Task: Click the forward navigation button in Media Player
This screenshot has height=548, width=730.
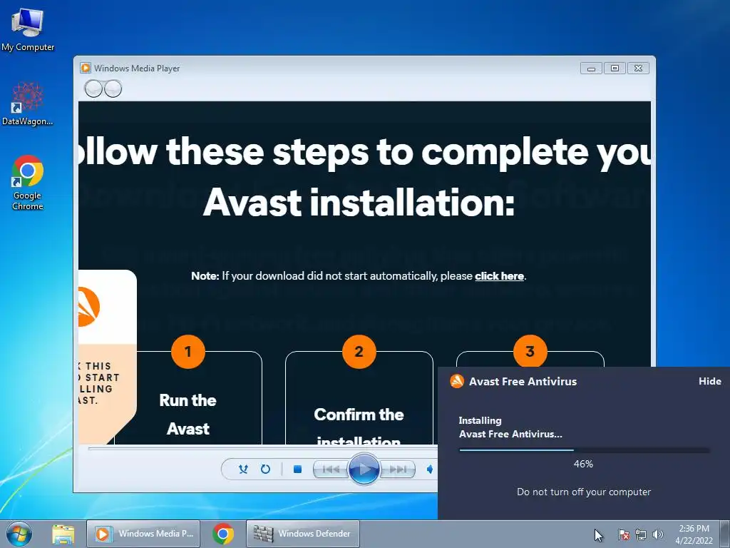Action: click(113, 88)
